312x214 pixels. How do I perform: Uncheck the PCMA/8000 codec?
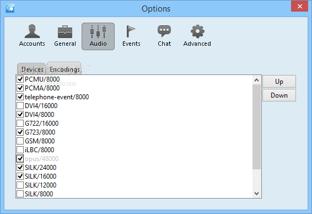coord(20,88)
